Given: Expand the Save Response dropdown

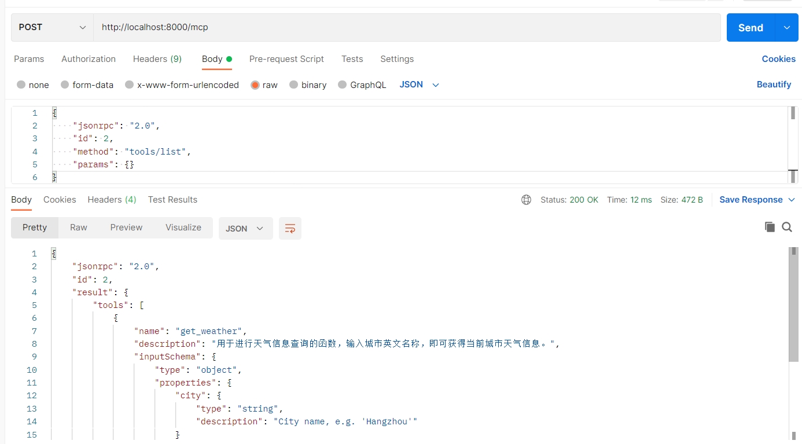Looking at the screenshot, I should (792, 200).
